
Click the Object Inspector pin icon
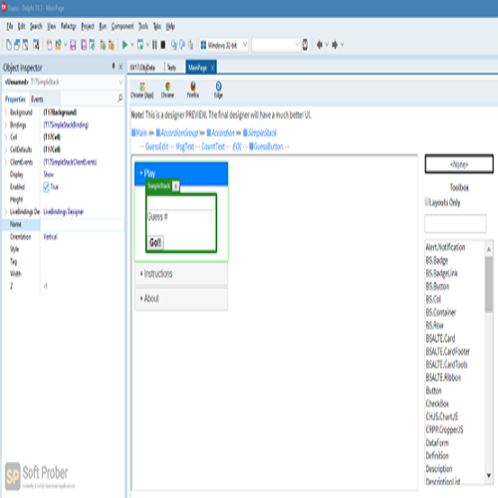pos(114,67)
